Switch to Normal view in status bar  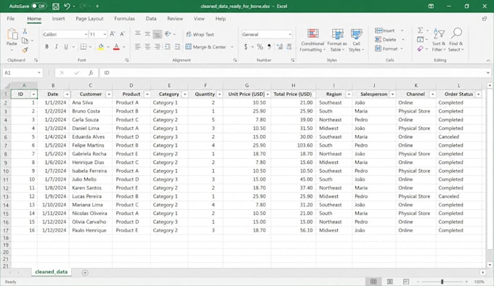pyautogui.click(x=373, y=281)
